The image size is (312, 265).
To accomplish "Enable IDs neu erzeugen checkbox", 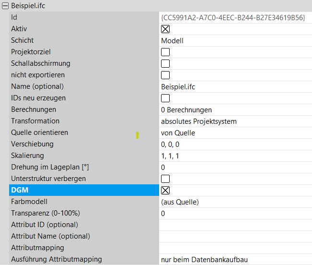I will tap(165, 98).
